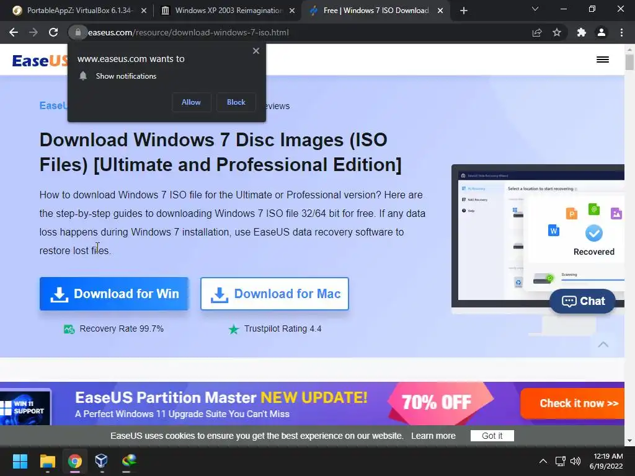The height and width of the screenshot is (476, 635).
Task: Open Chrome's three-dot menu
Action: coord(621,32)
